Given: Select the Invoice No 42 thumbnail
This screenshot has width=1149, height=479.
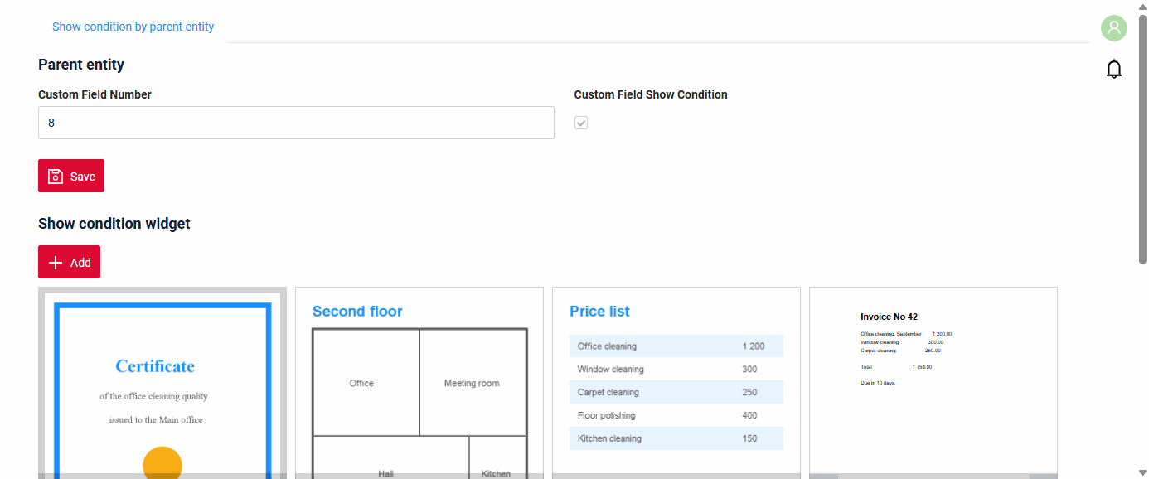Looking at the screenshot, I should pyautogui.click(x=933, y=383).
